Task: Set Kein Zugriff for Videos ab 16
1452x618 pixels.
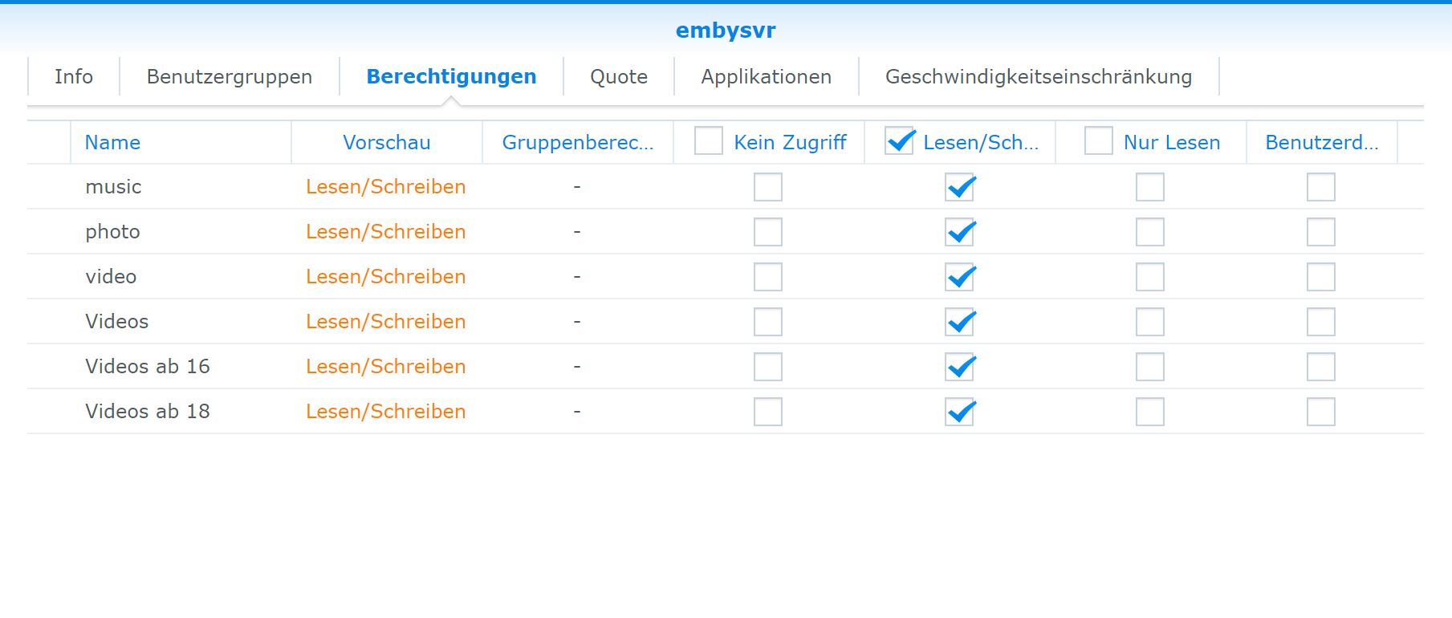Action: [x=768, y=367]
